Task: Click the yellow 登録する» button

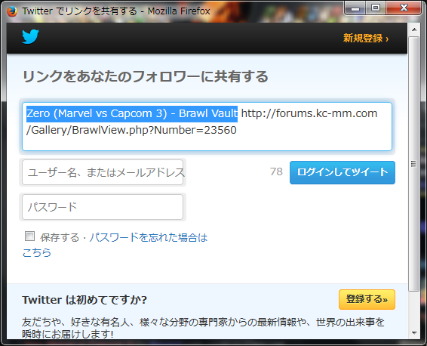Action: [x=367, y=299]
